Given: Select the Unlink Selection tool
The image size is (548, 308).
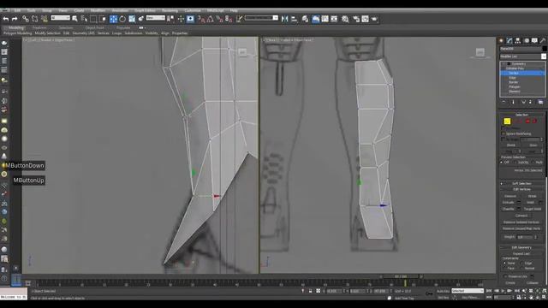Looking at the screenshot, I should (x=34, y=19).
